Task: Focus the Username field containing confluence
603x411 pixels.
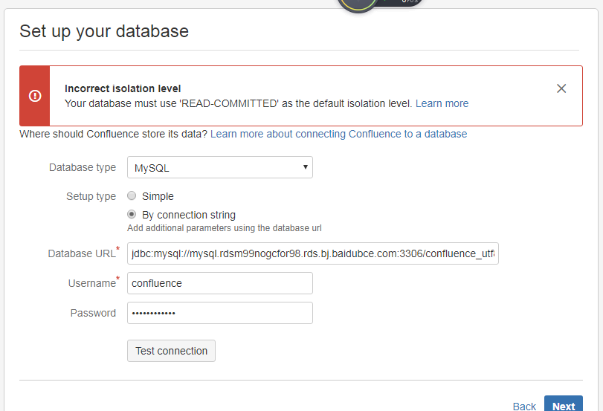Action: (x=220, y=283)
